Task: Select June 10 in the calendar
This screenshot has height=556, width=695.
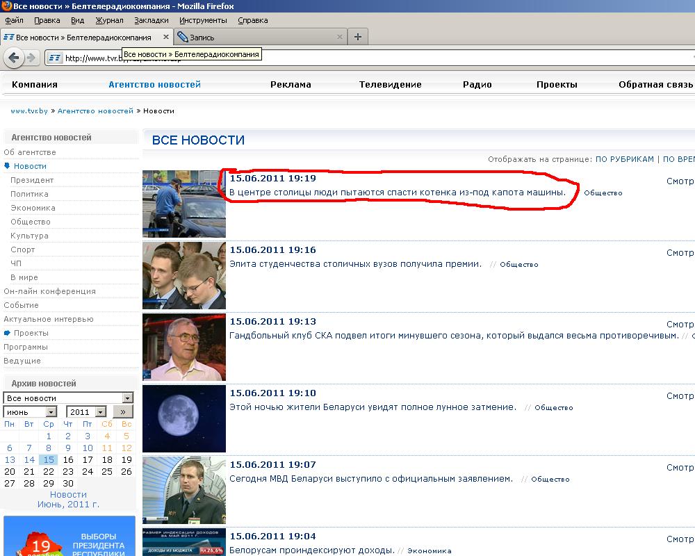Action: pyautogui.click(x=88, y=448)
